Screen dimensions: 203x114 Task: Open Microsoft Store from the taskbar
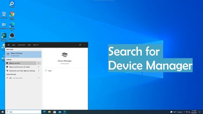coord(55,112)
